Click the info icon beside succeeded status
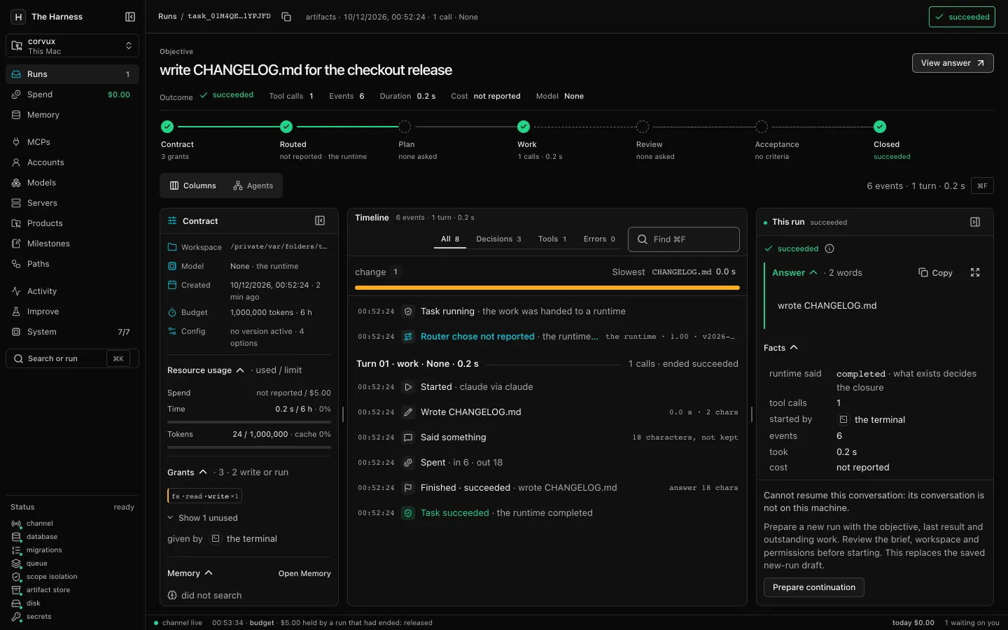Screen dimensions: 1008x630 [x=829, y=248]
